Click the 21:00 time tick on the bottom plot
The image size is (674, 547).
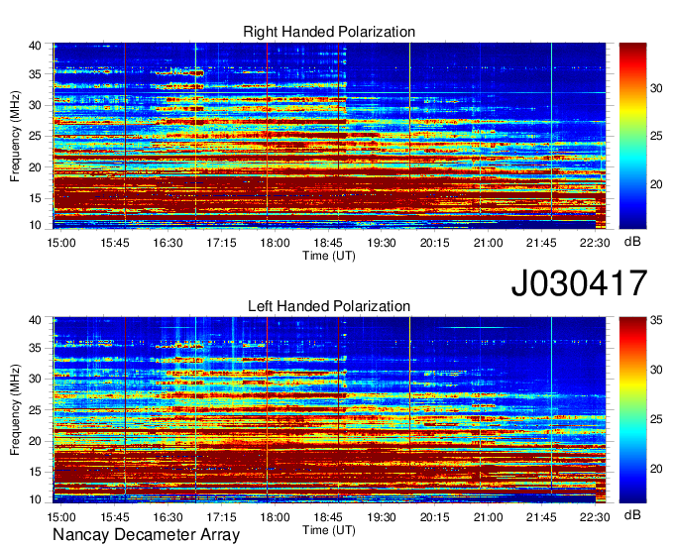point(488,517)
